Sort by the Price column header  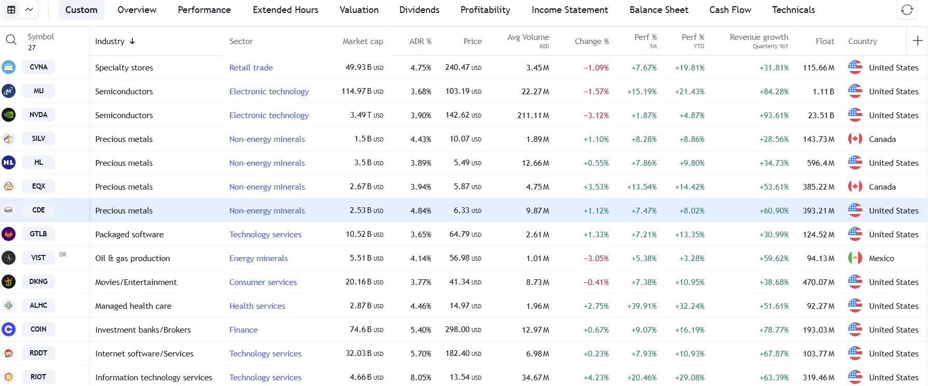click(x=473, y=41)
